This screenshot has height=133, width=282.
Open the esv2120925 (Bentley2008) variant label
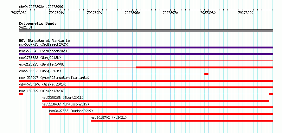pyautogui.click(x=42, y=64)
